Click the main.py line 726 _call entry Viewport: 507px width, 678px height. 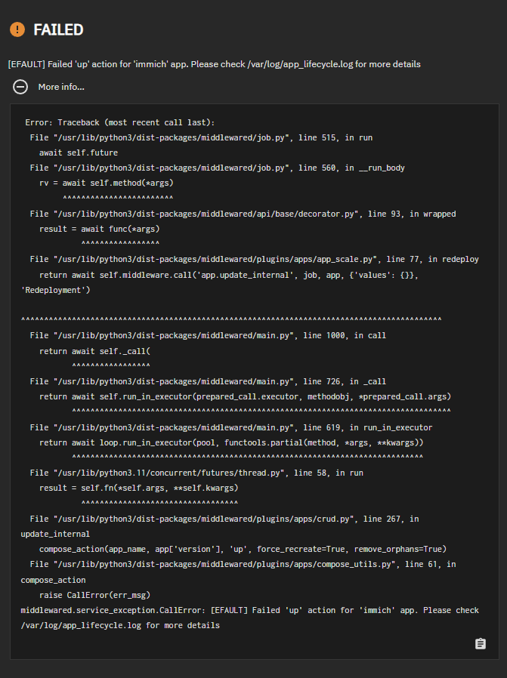[208, 381]
